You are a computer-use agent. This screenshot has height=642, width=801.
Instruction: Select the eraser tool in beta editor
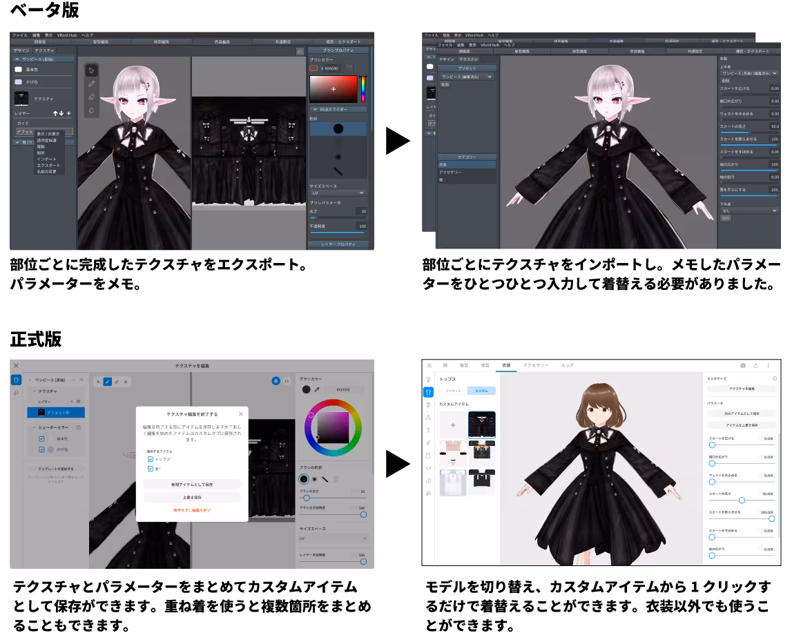[91, 97]
